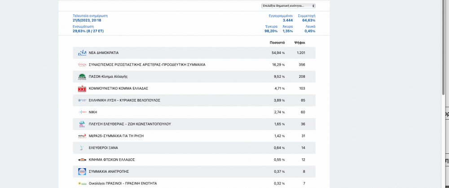The height and width of the screenshot is (188, 449).
Task: Select the ΠΛΕΥΣΗ ΕΛΕΥΘΕΡΙΑΣ - ΖΩΗ ΚΩΝΣΤΑΝΤΟΠΟΥΛΟΥ name
Action: click(130, 124)
